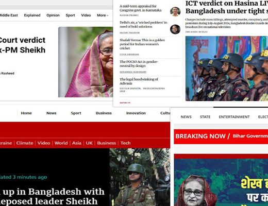268x206 pixels.
Task: Open the Explained menu item
Action: pyautogui.click(x=32, y=15)
